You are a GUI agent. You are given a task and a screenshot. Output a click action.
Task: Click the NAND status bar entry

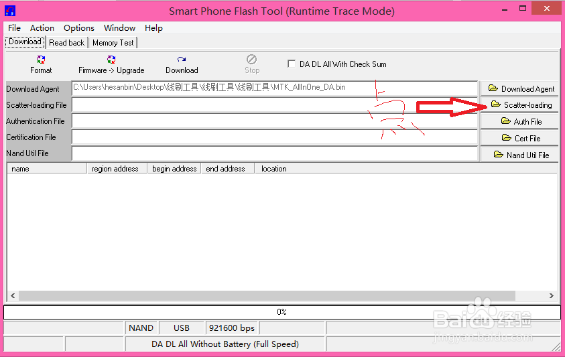141,328
